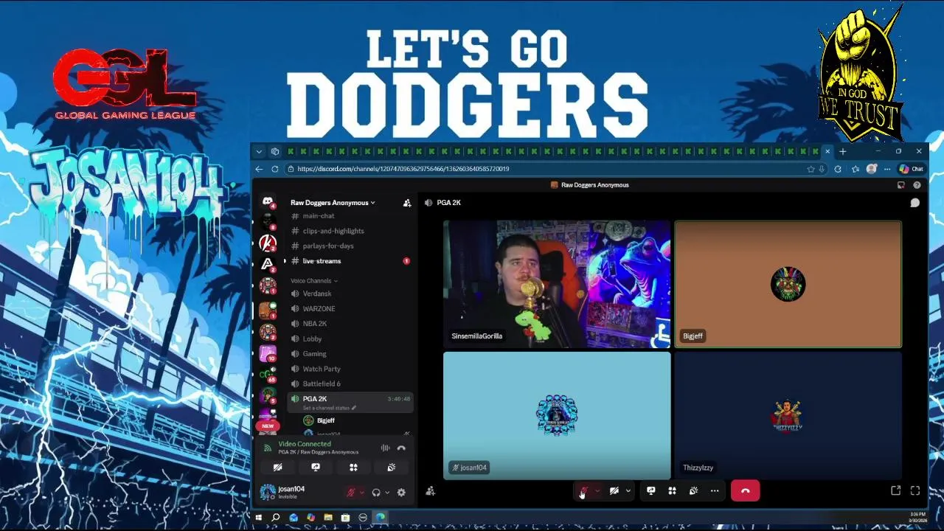Show the chat bubble icon in PGA 2K header
The image size is (944, 531).
914,203
